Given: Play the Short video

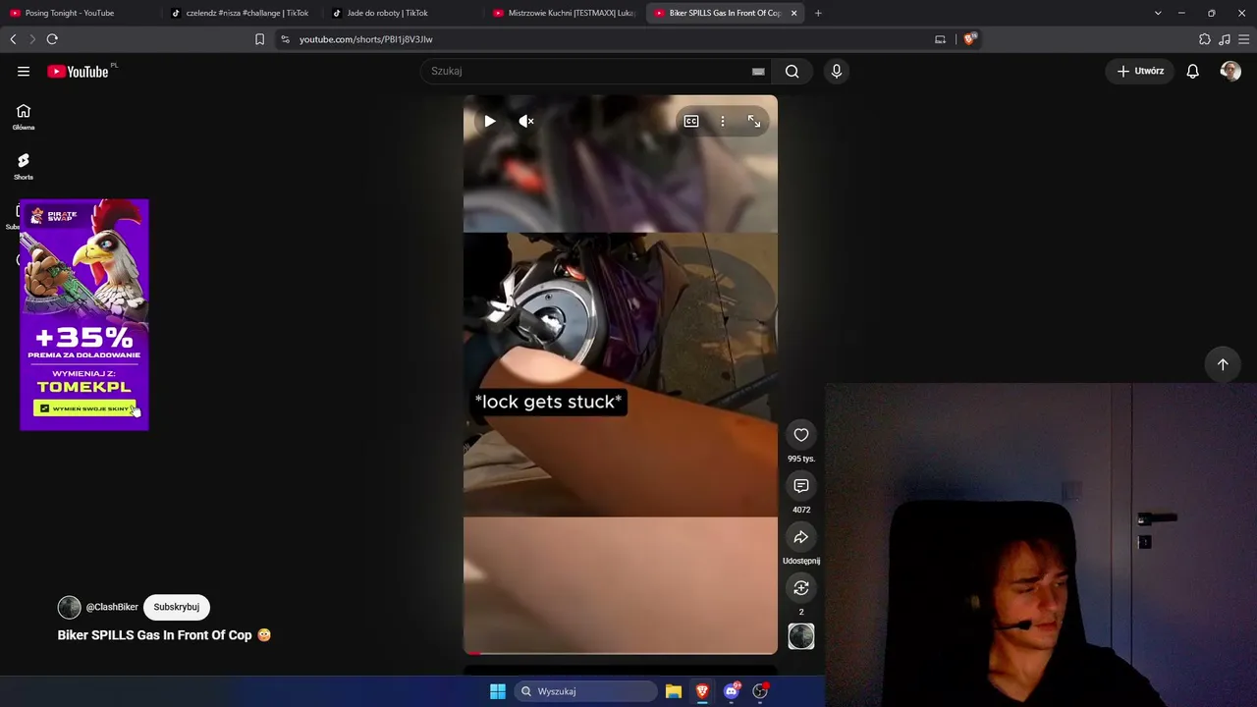Looking at the screenshot, I should point(489,121).
